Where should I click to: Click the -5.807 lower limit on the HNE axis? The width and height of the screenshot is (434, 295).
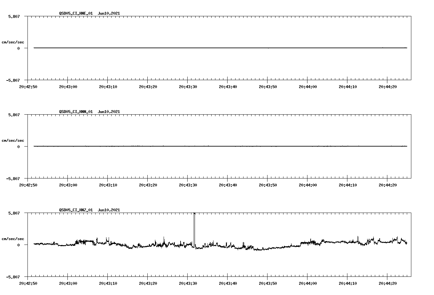[x=13, y=80]
